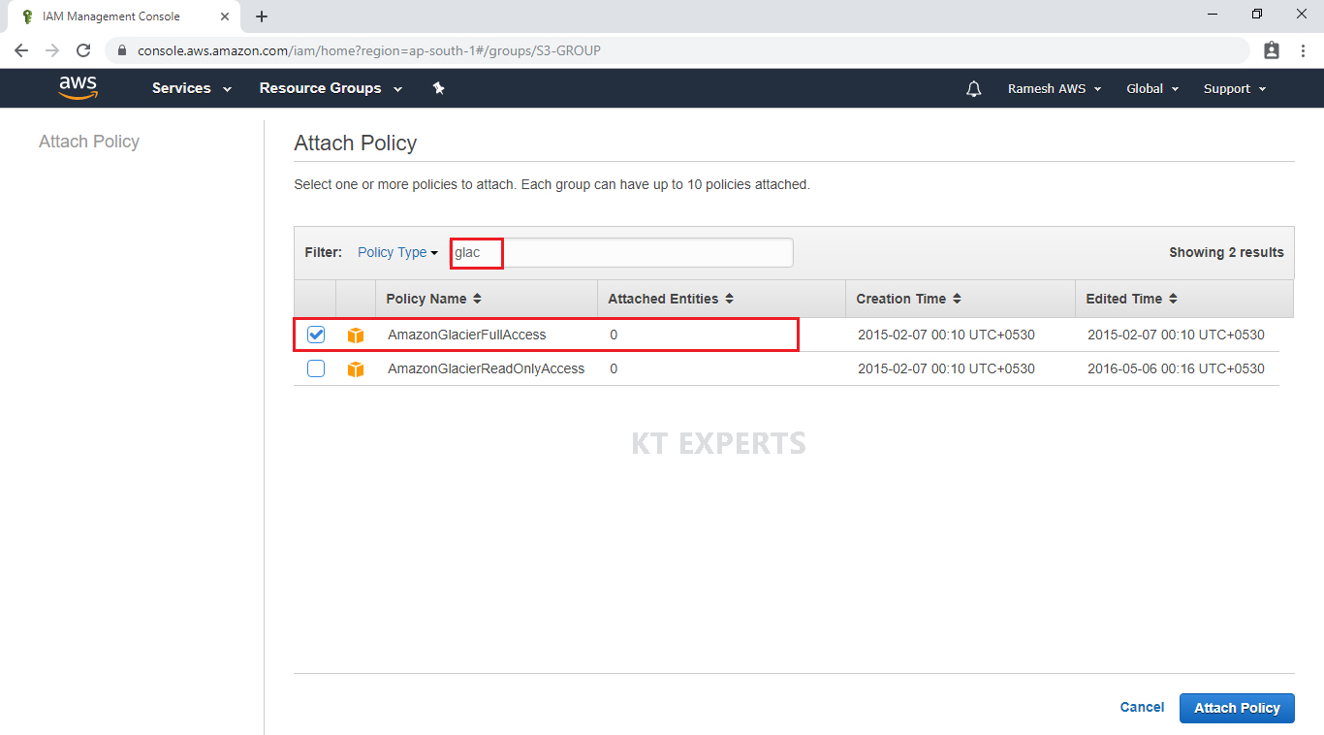Sort by Edited Time arrows

click(1173, 299)
